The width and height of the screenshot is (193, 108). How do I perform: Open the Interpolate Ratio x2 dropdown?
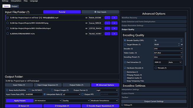72,94
